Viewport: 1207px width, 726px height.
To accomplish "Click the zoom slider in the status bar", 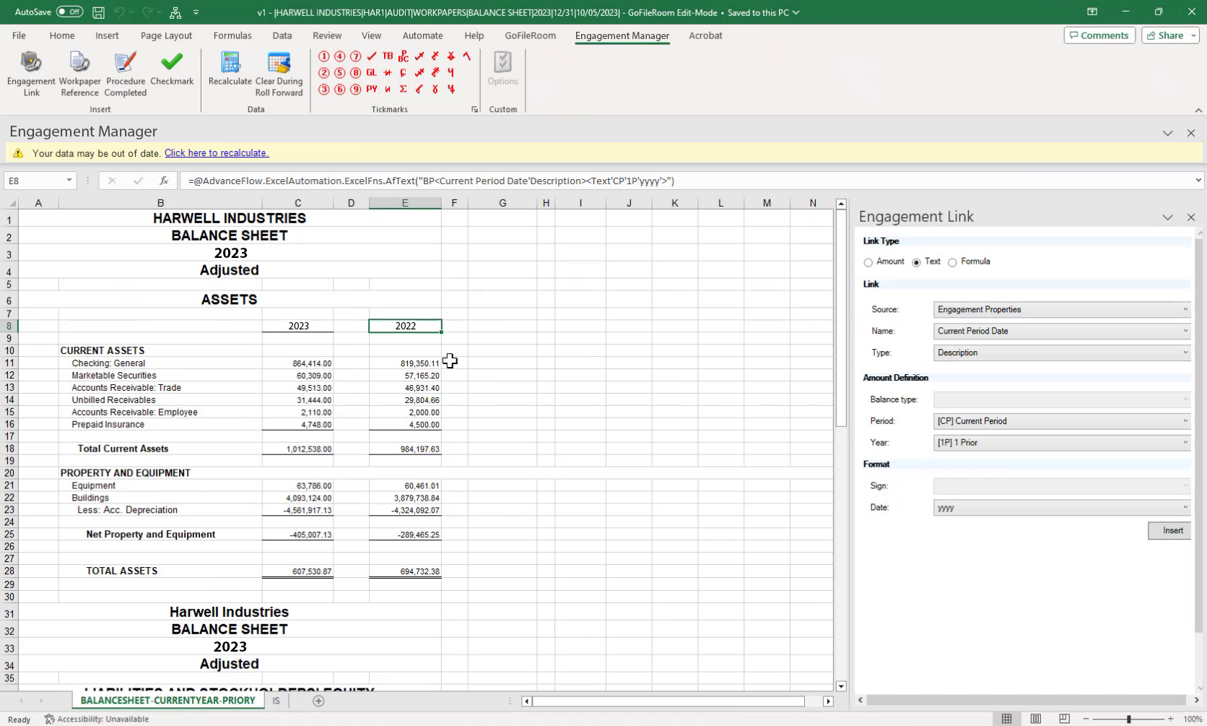I will point(1128,719).
